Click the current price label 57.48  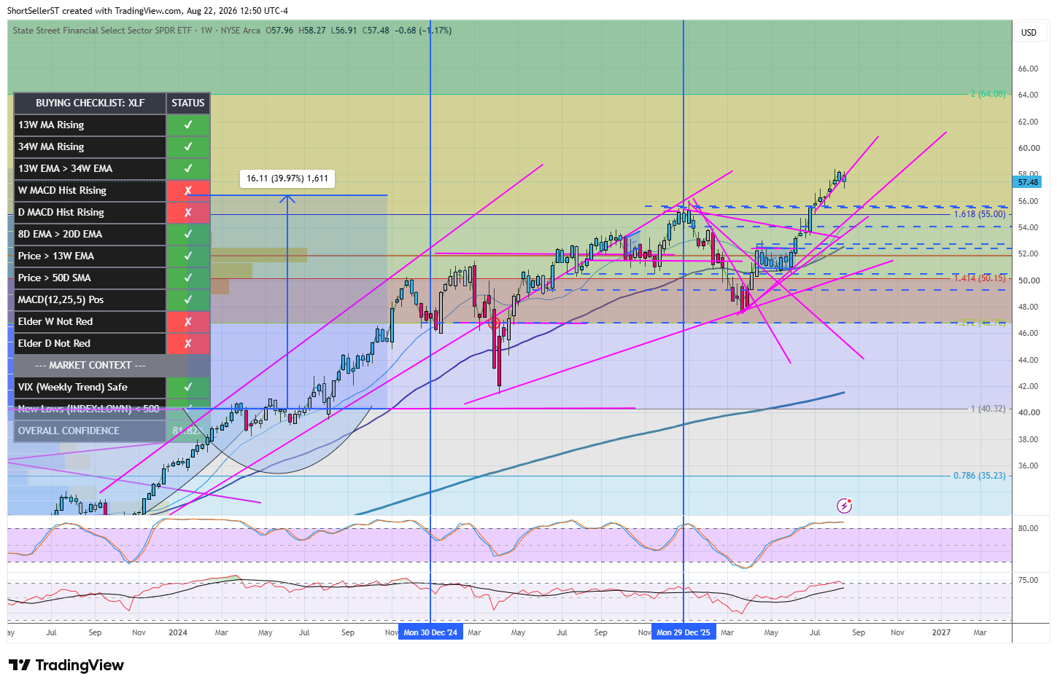1028,182
